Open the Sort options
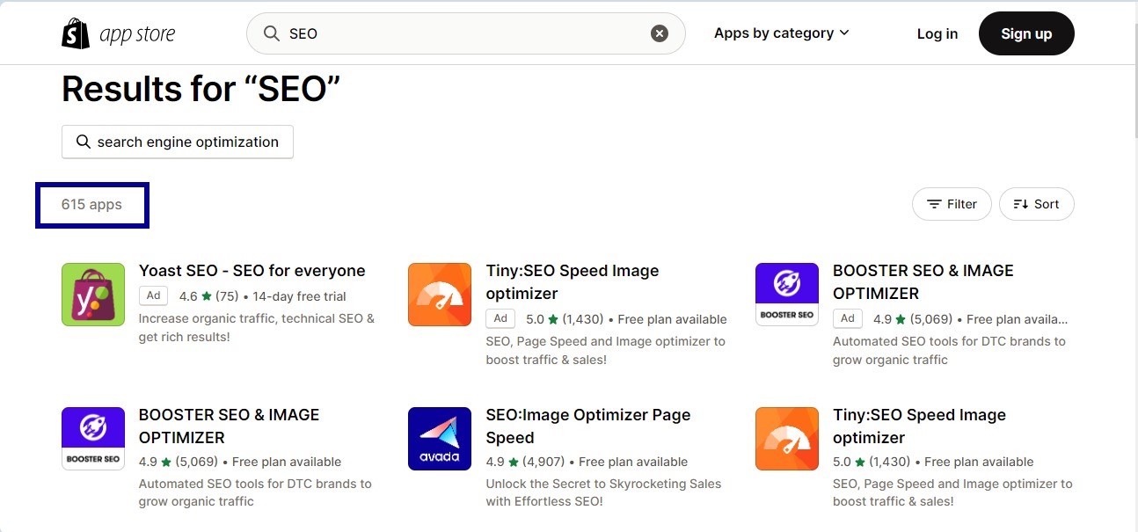 1036,204
